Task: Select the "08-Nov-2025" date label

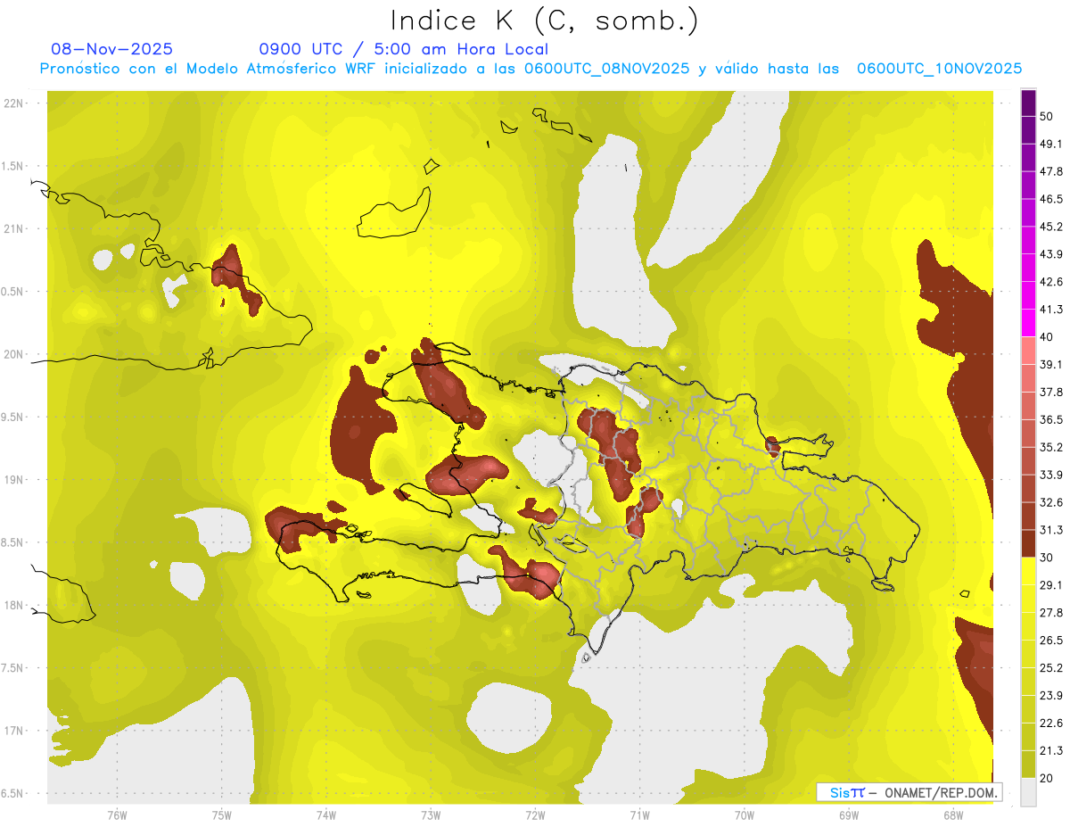Action: point(112,49)
